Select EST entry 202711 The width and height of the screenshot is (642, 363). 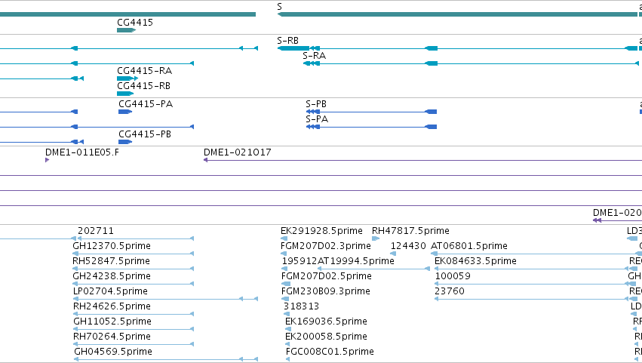point(96,231)
